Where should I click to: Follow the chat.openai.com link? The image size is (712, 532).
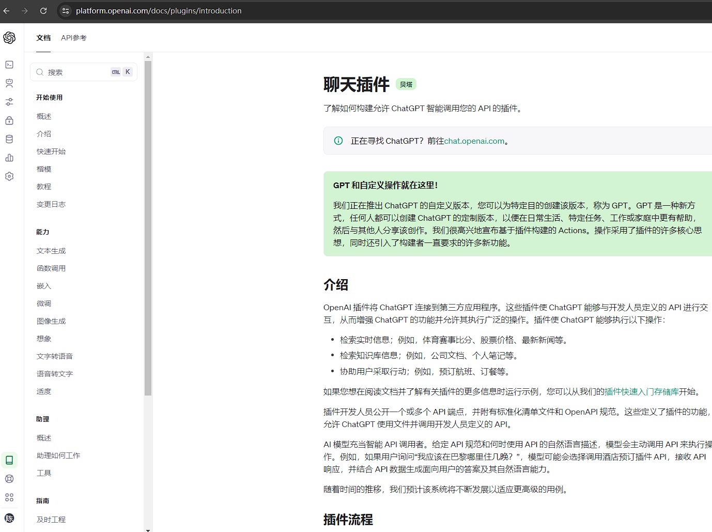pyautogui.click(x=474, y=141)
